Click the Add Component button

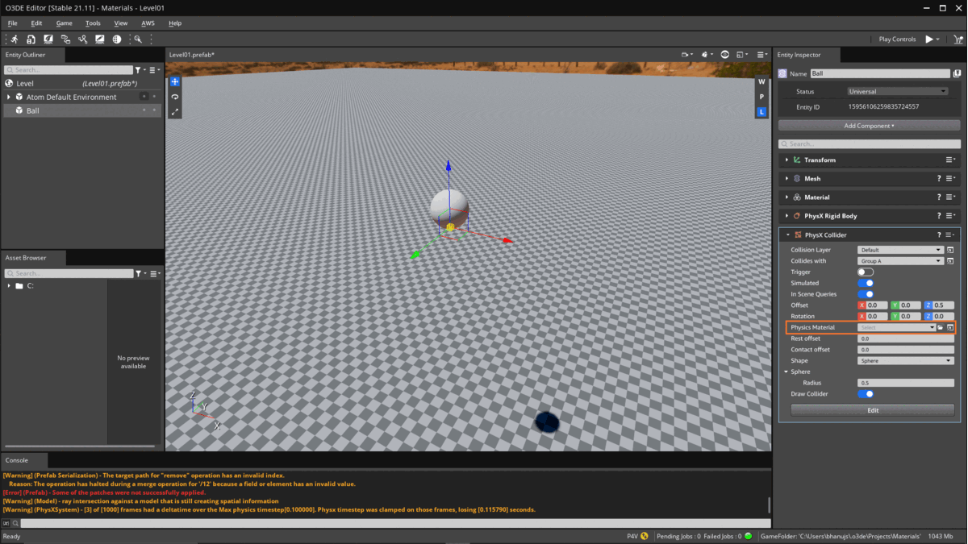coord(870,126)
